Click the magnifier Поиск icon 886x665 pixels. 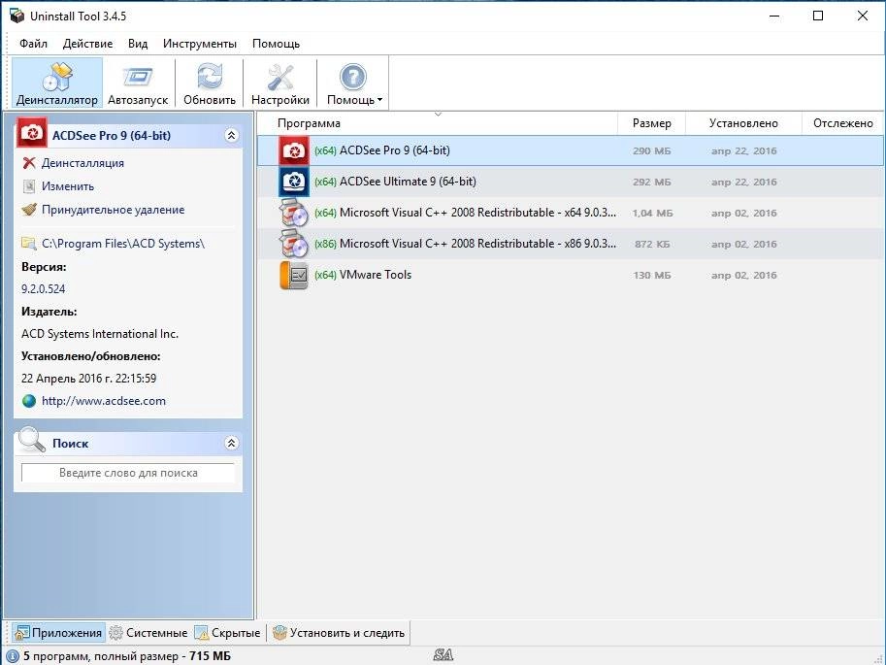pos(31,440)
